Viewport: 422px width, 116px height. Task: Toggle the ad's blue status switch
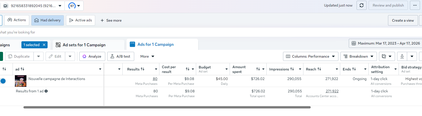[x=3, y=81]
